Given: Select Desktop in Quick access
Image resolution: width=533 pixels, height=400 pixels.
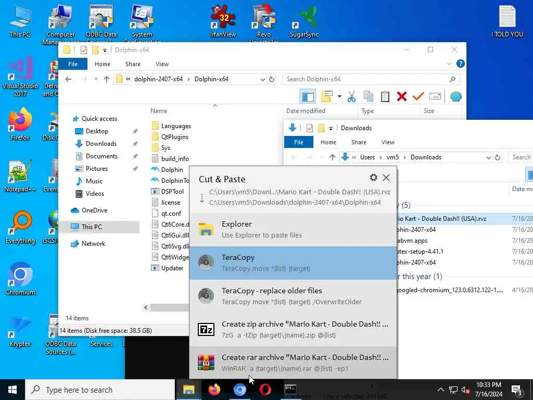Looking at the screenshot, I should point(97,131).
